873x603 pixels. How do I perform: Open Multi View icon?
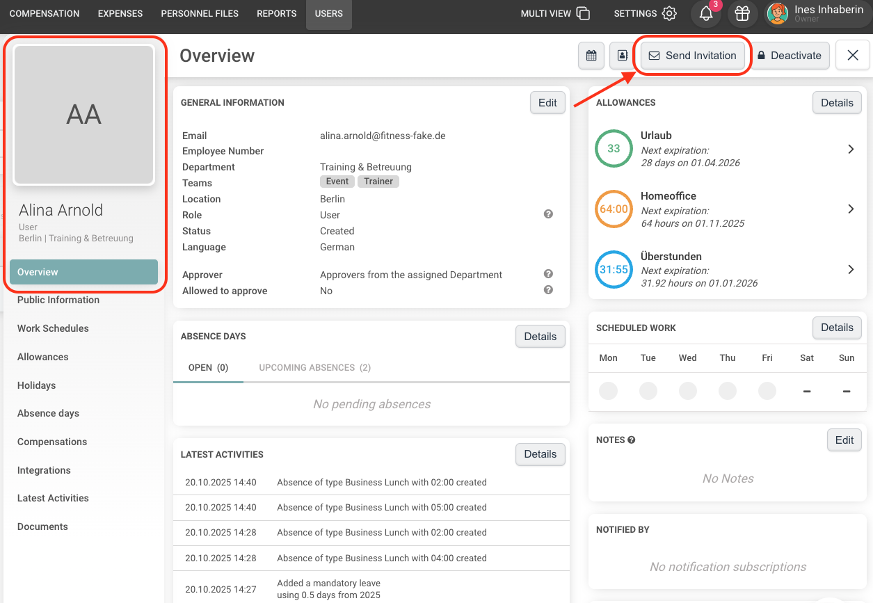pos(583,13)
